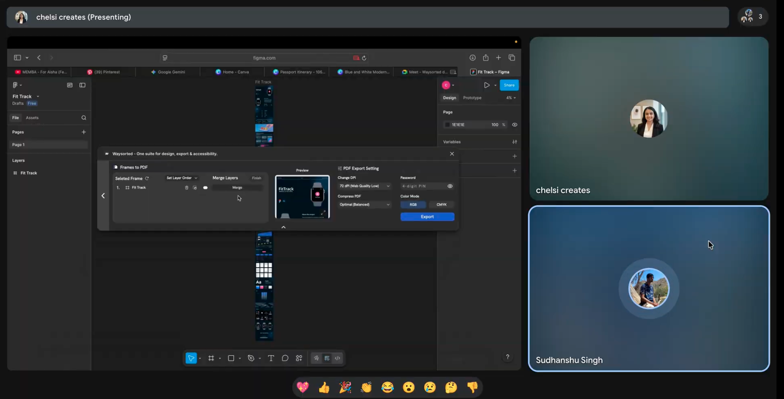Select the Move tool in Figma toolbar
784x399 pixels.
coord(191,358)
